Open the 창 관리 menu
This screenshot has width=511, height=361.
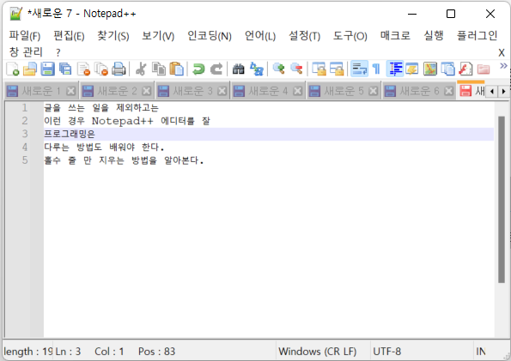pos(26,52)
